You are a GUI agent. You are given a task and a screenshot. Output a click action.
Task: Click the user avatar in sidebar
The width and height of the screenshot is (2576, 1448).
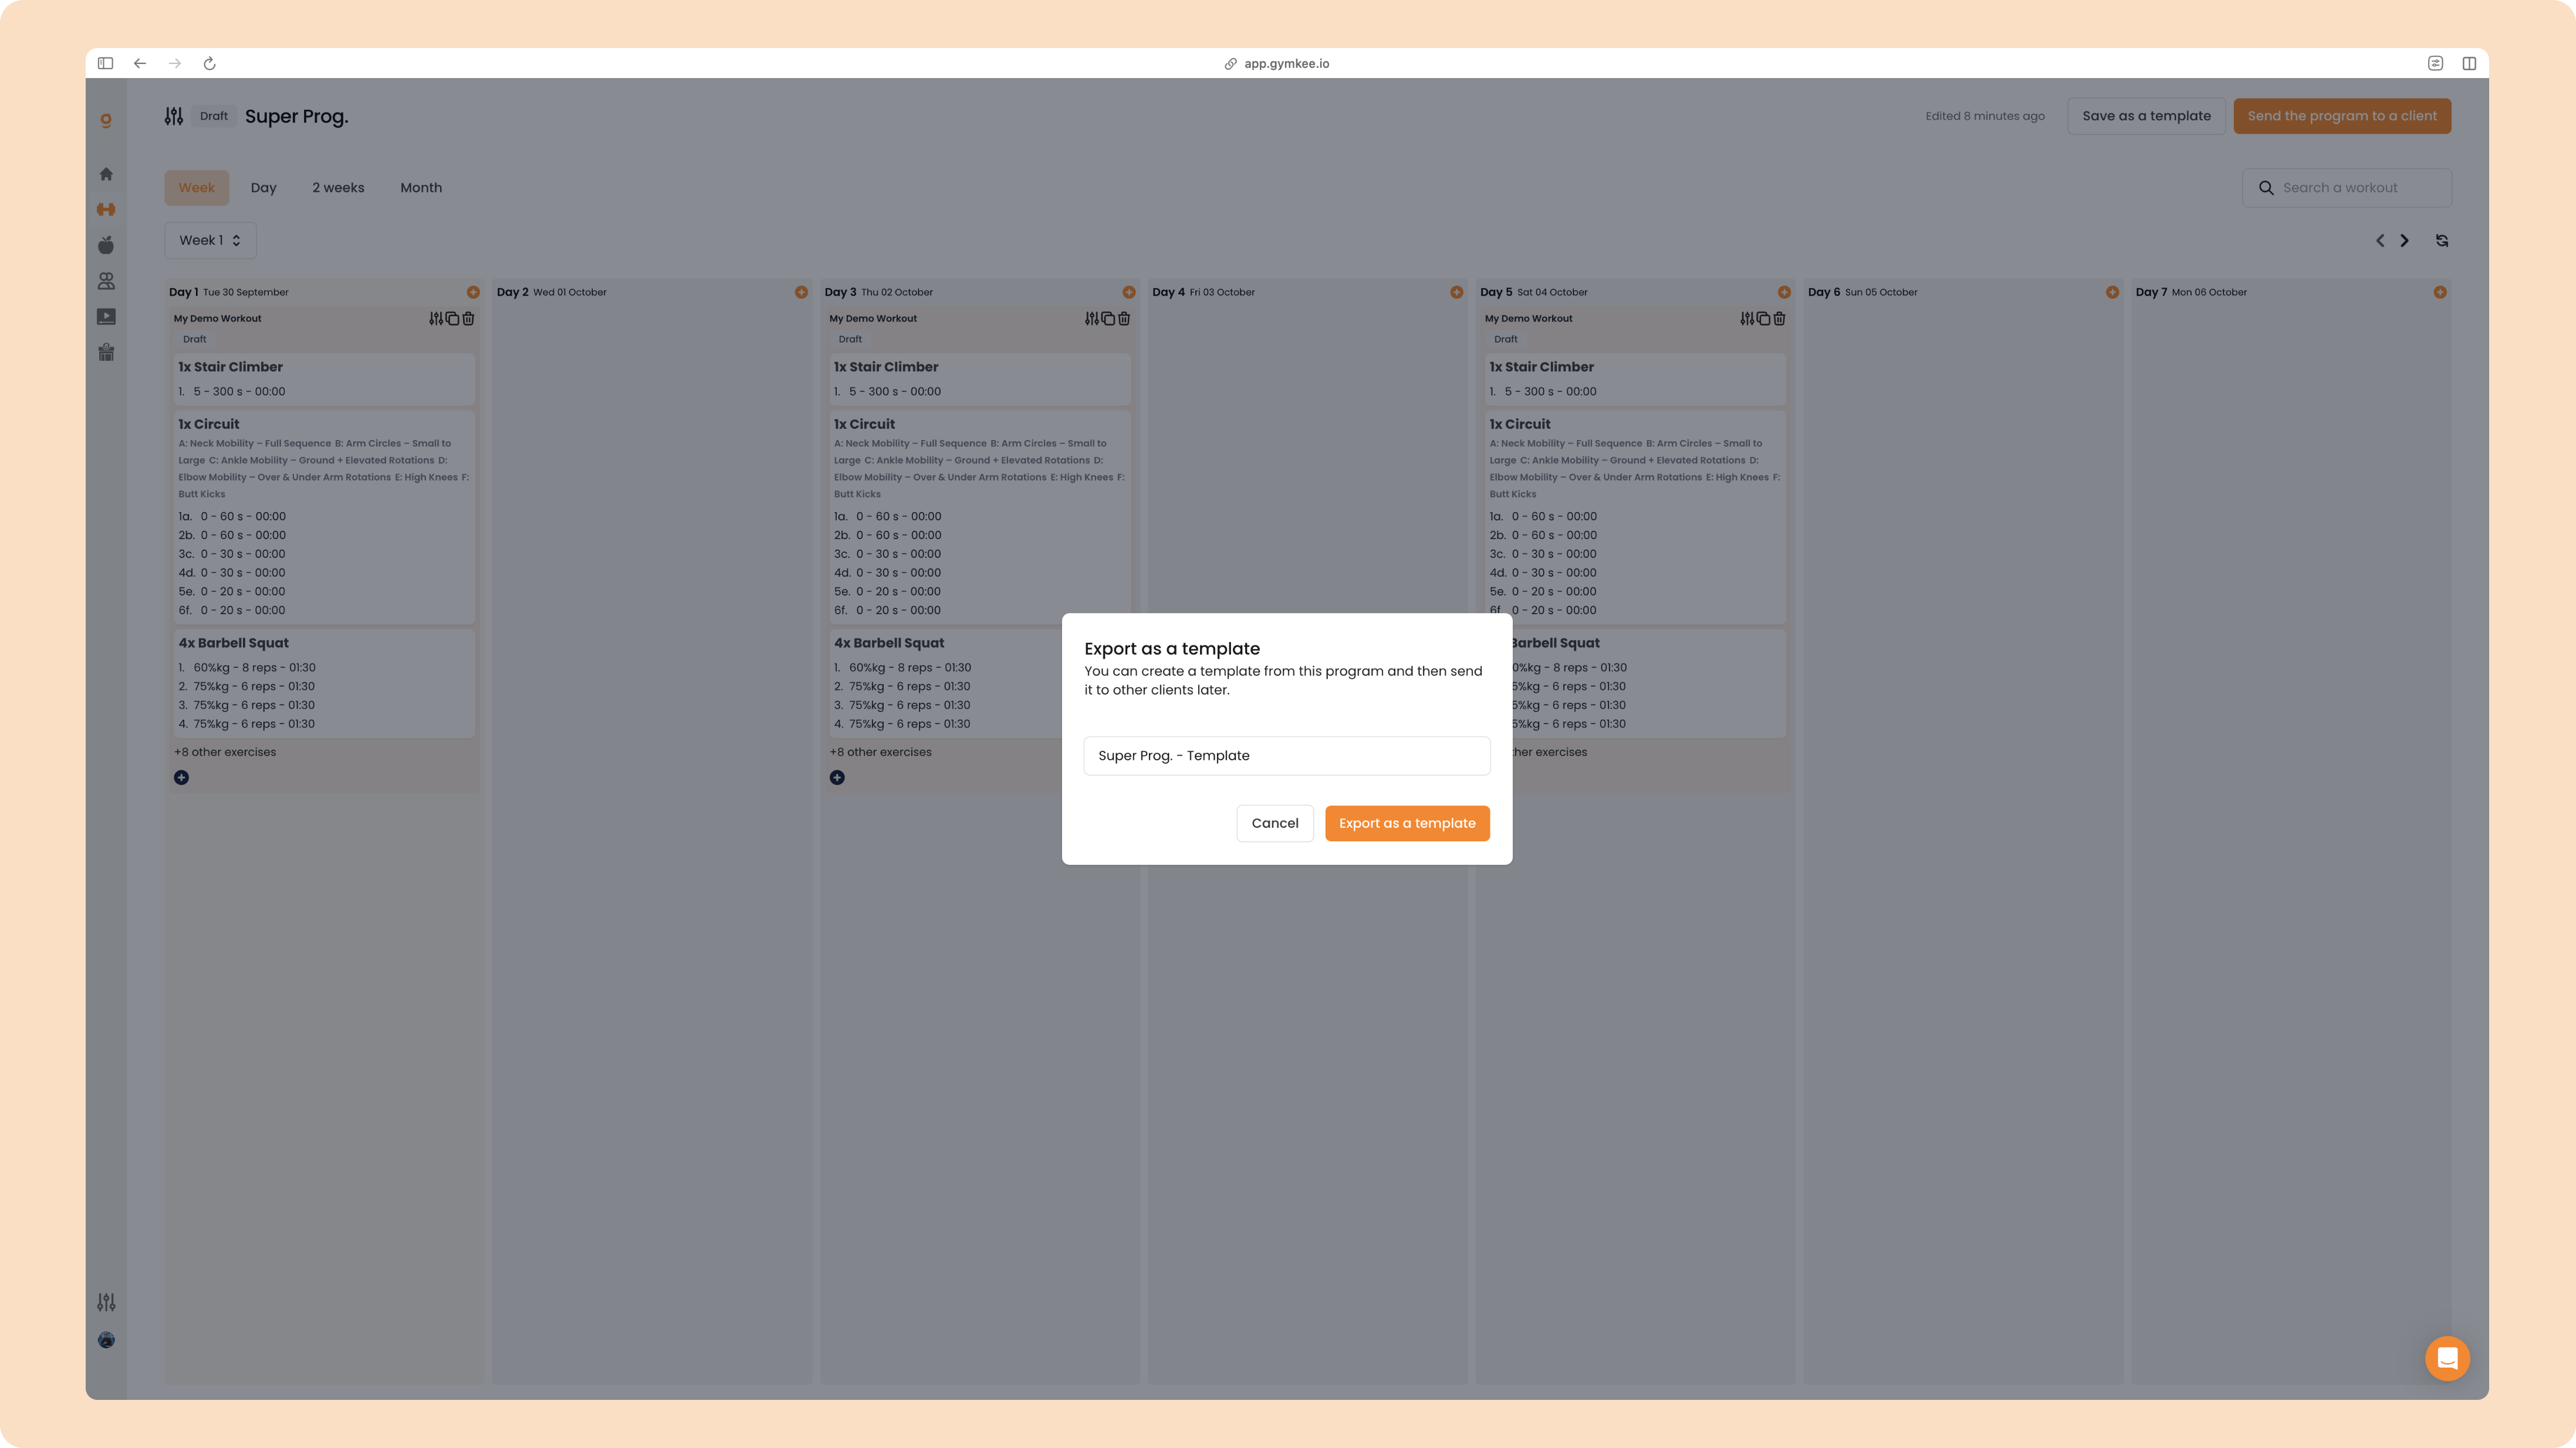point(106,1340)
